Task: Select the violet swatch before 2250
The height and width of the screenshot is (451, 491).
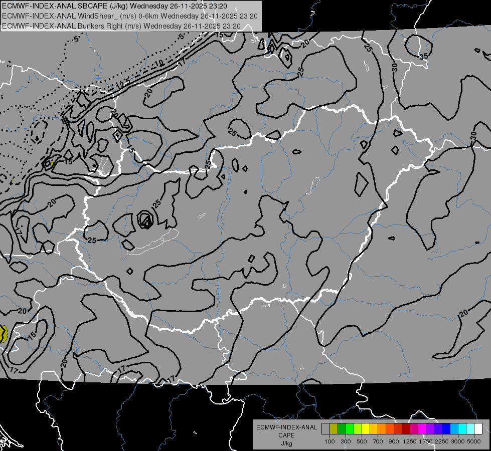Action: [438, 428]
